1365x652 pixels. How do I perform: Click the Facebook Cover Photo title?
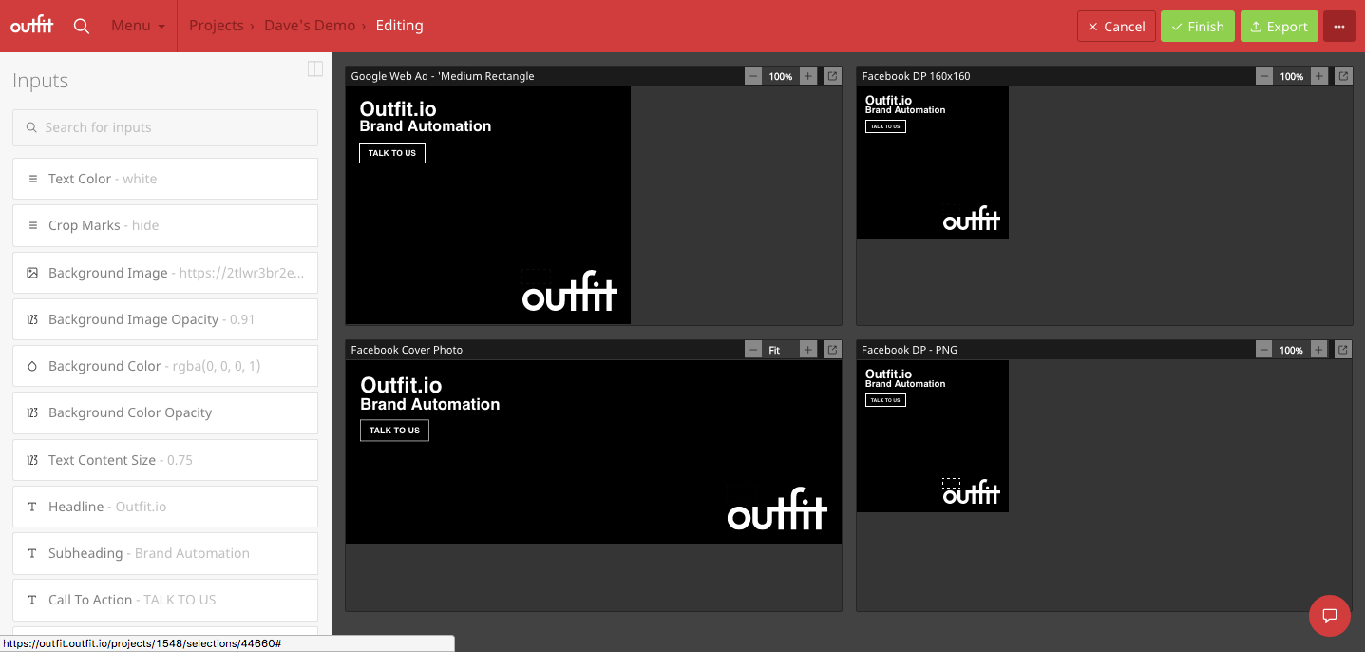tap(407, 350)
